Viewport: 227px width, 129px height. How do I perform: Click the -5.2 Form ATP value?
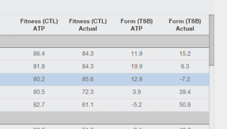click(137, 105)
